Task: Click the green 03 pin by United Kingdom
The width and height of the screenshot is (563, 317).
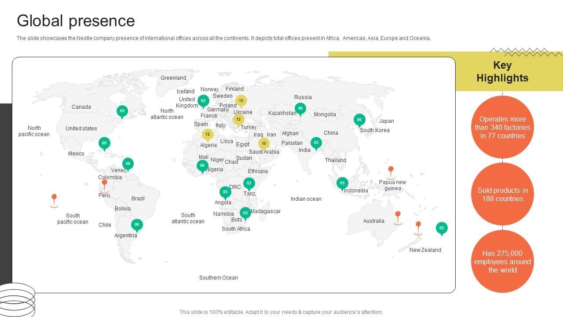Action: [x=203, y=101]
